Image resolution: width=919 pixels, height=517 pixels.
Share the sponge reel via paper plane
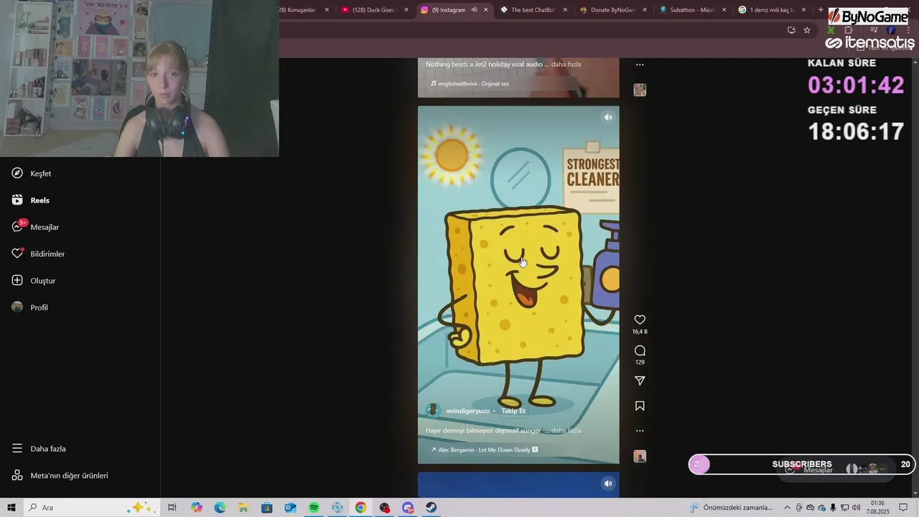[640, 381]
